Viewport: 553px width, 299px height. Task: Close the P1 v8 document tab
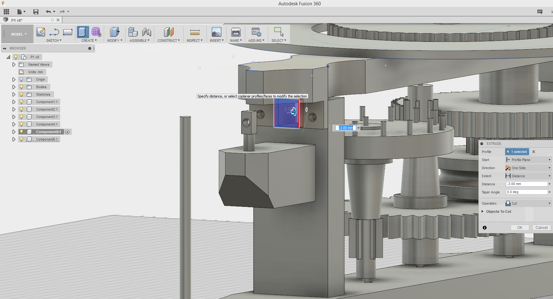58,20
